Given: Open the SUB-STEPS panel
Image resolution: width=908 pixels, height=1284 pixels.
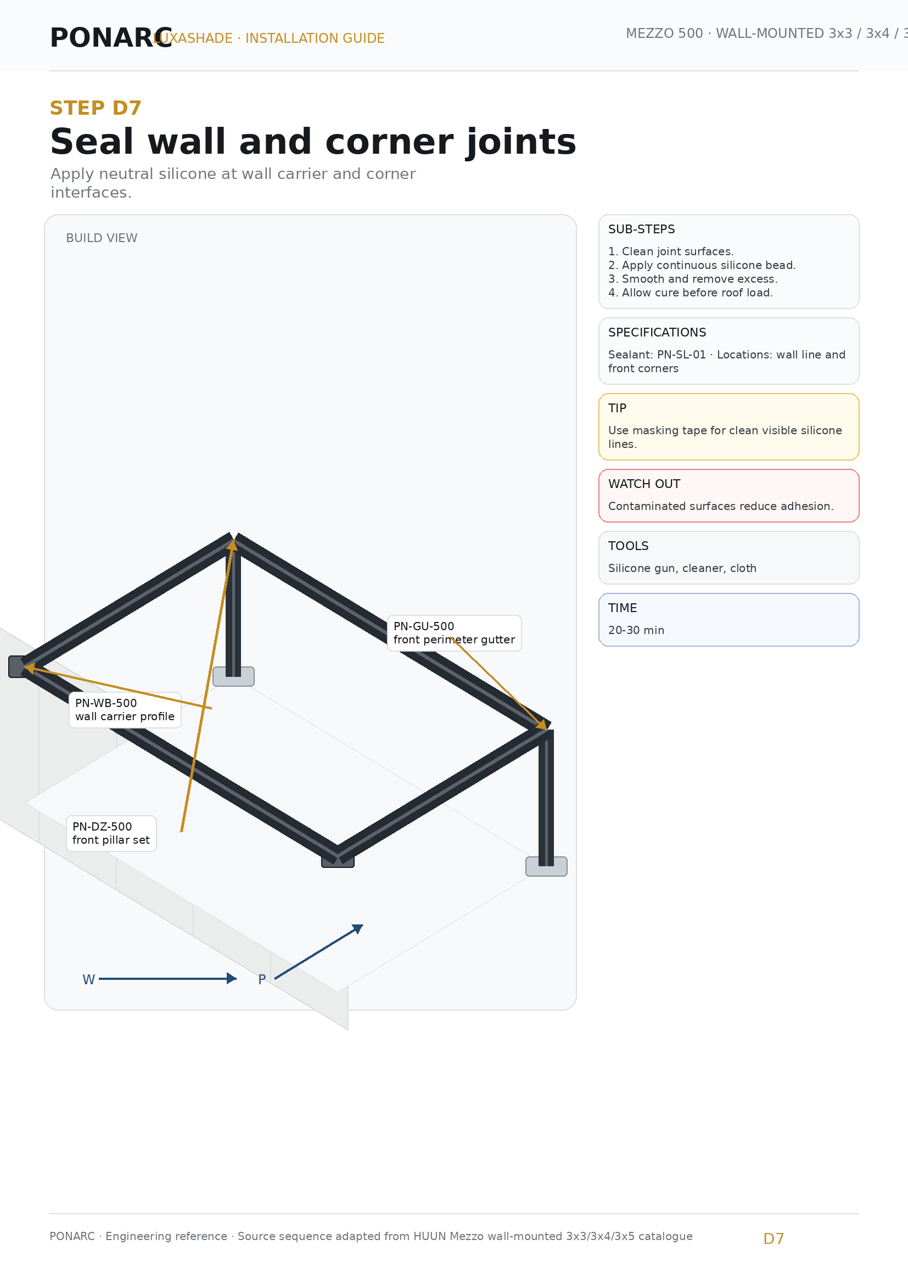Looking at the screenshot, I should [728, 261].
